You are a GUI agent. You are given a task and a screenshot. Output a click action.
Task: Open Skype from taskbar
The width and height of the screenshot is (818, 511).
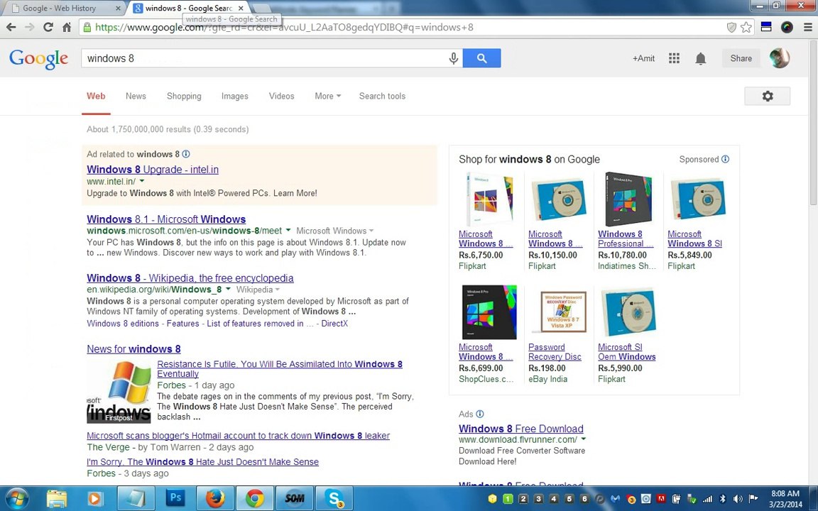(334, 498)
